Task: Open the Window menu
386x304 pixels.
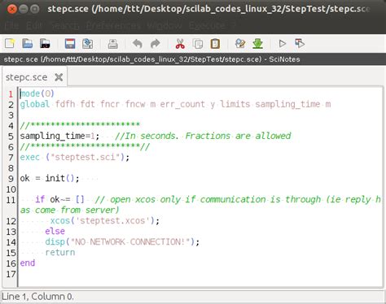Action: click(164, 26)
